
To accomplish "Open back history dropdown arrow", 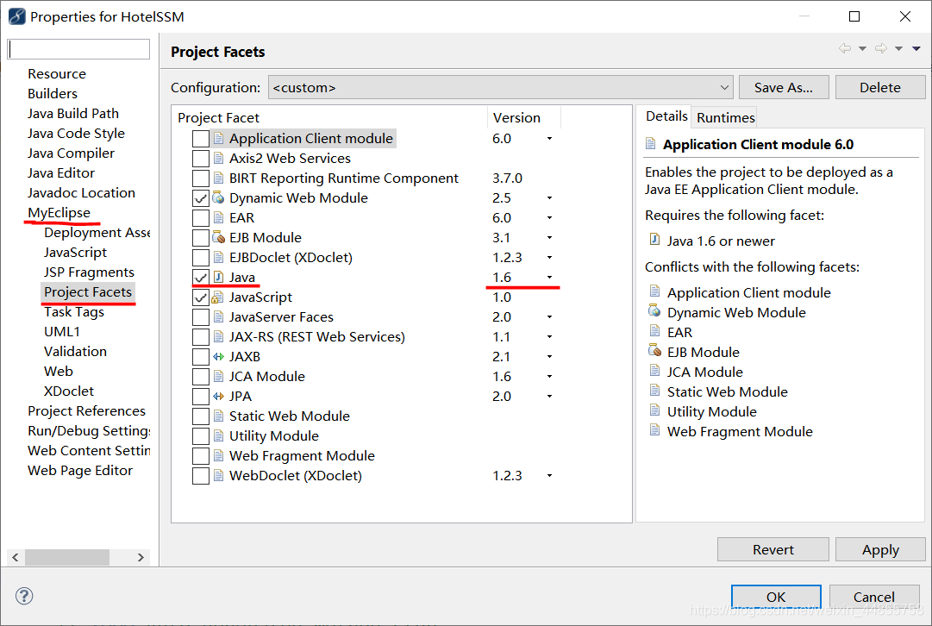I will 862,49.
